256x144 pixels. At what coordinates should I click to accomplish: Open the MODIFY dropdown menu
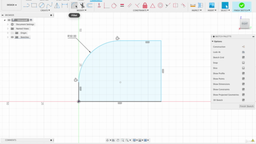[82, 10]
